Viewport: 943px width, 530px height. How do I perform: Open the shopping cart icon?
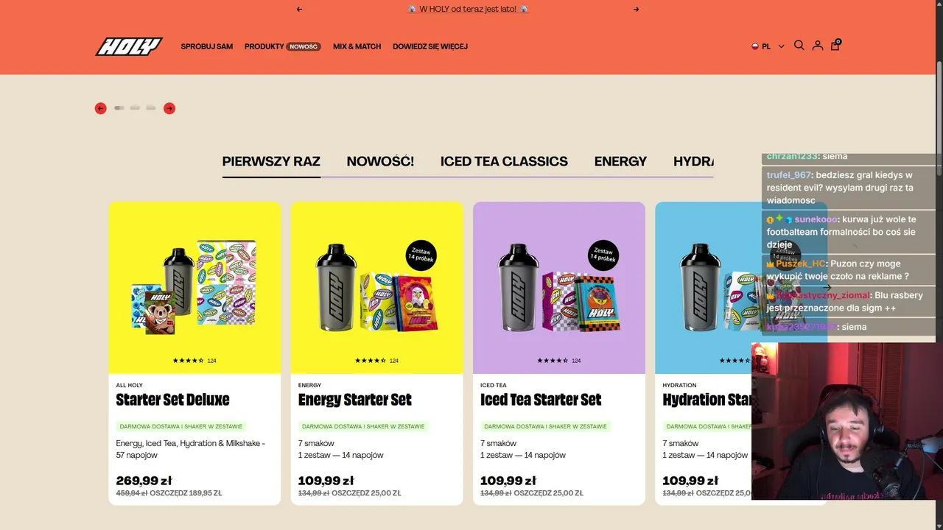tap(835, 46)
